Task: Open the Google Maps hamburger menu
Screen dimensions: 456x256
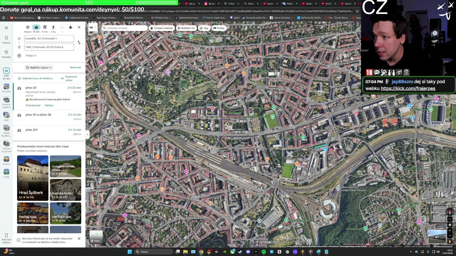Action: [6, 28]
